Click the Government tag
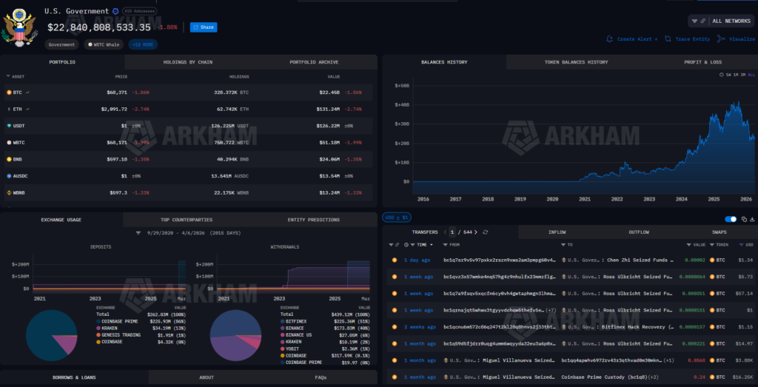 coord(62,44)
